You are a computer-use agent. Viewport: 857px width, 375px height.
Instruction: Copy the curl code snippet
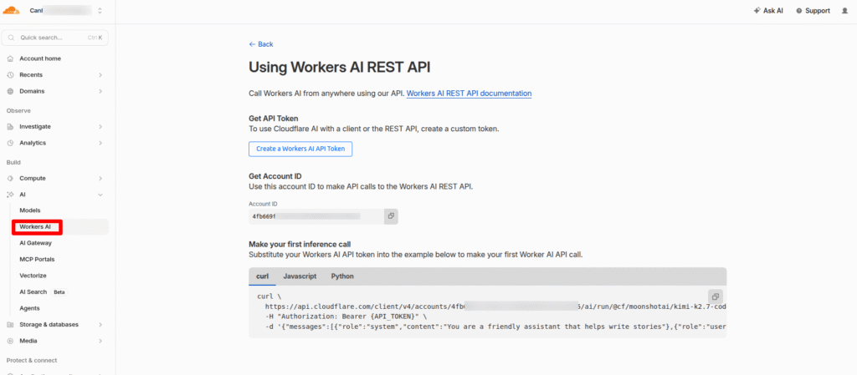point(716,296)
